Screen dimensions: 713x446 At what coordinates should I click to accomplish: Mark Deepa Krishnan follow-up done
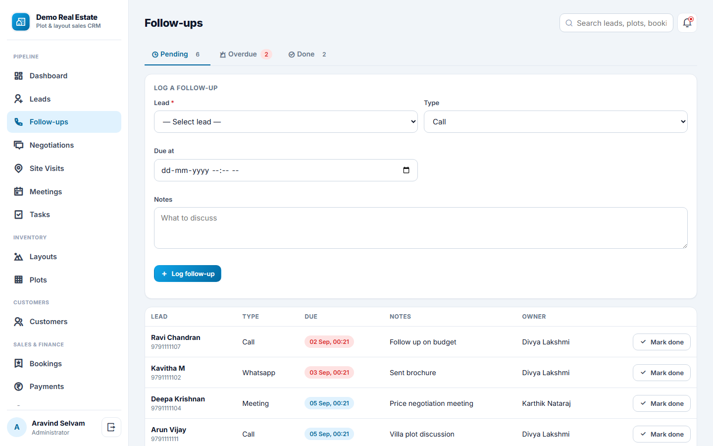pyautogui.click(x=662, y=403)
